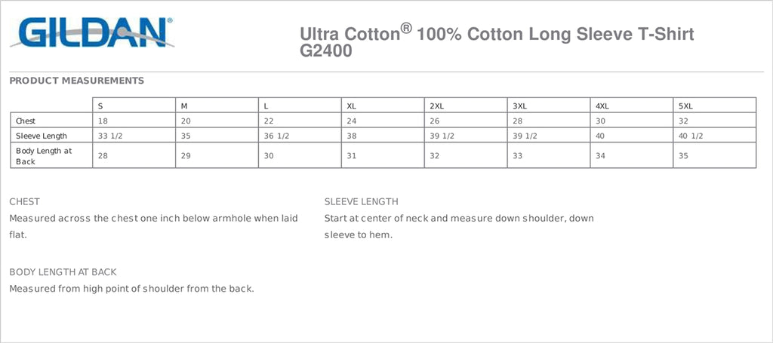
Task: Select the Chest row label in table
Action: click(26, 121)
